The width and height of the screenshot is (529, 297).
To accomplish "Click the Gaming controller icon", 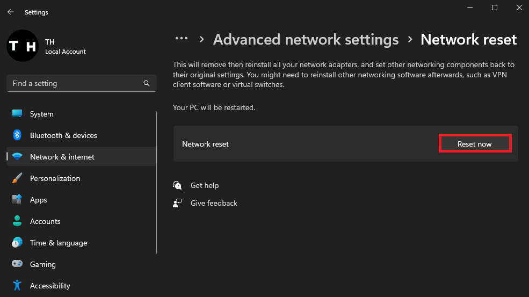I will 17,264.
